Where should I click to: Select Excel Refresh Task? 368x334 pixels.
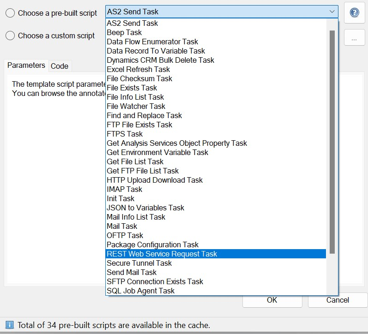click(x=216, y=69)
